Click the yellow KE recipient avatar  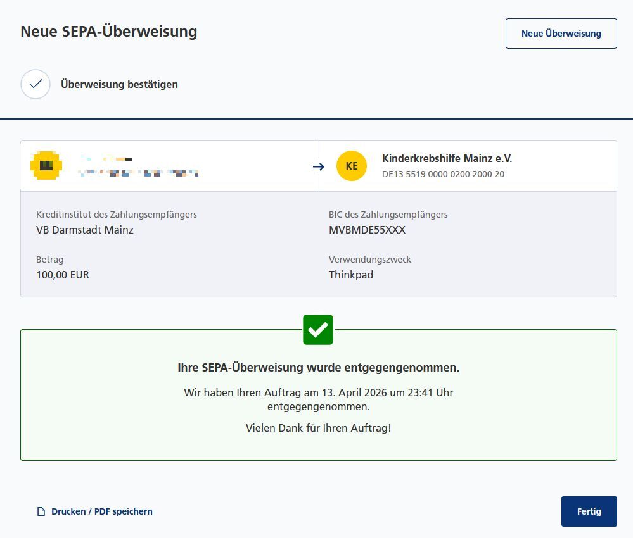[352, 166]
